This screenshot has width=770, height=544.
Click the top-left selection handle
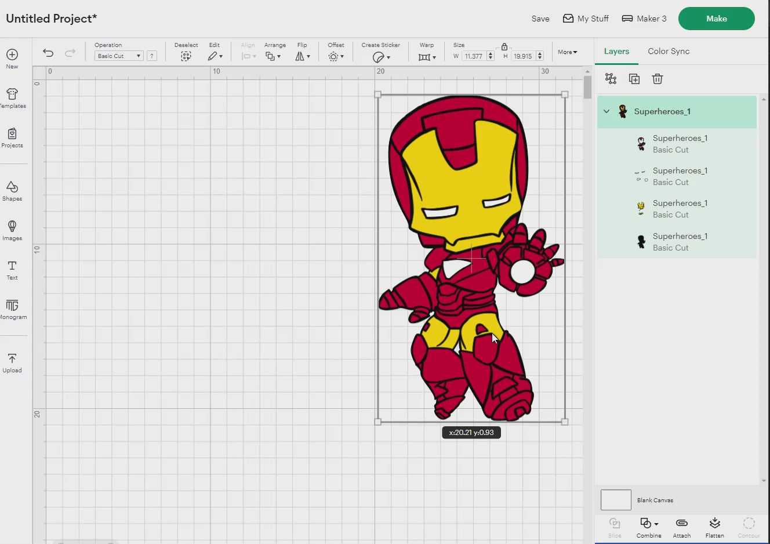378,95
